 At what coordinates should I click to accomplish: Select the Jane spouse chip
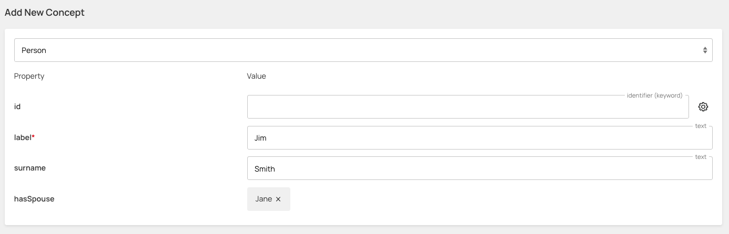click(x=264, y=199)
